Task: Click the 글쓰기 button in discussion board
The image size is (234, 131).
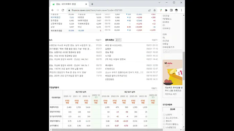Action: click(118, 40)
